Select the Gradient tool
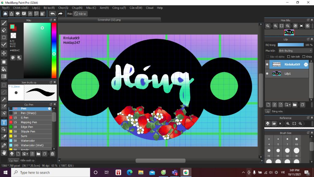Viewport: 314px width, 177px height. coord(4,76)
